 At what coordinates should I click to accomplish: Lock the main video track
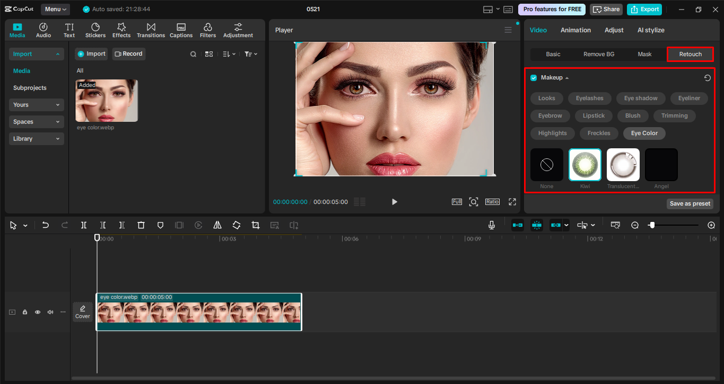pyautogui.click(x=24, y=312)
